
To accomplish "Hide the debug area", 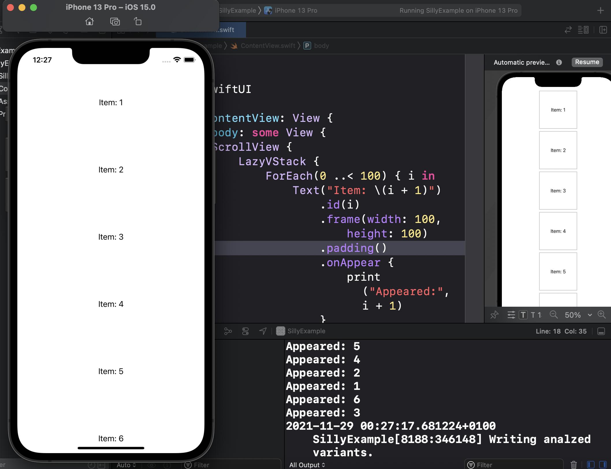I will coord(601,331).
